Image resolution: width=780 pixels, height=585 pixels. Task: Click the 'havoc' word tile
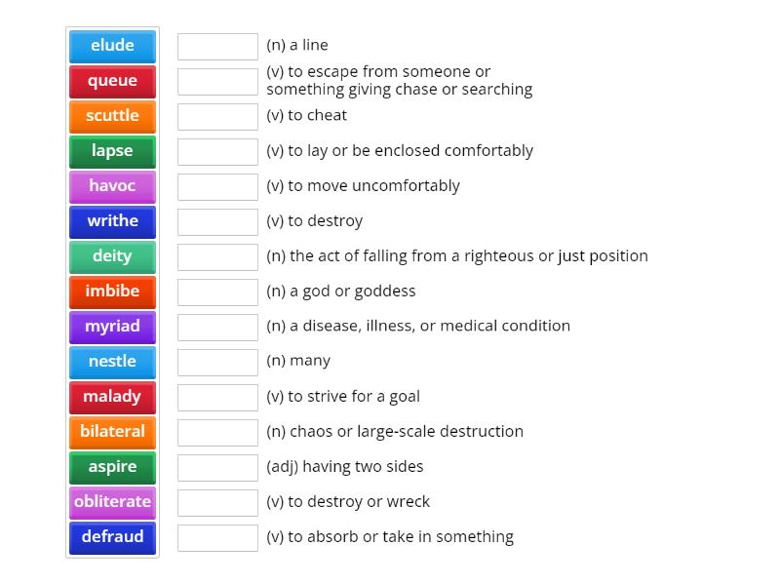(112, 186)
